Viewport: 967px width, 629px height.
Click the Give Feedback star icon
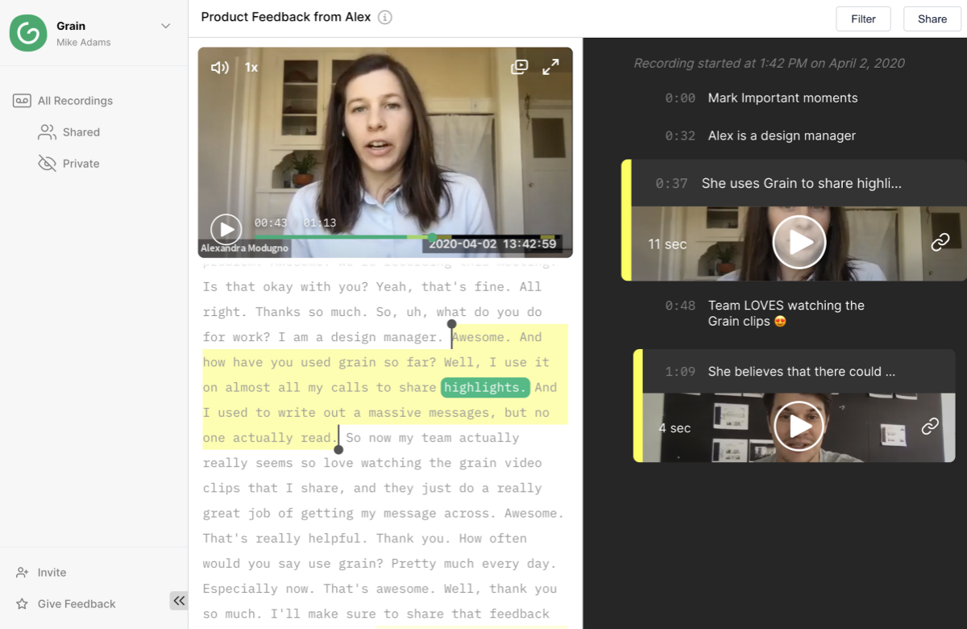[22, 604]
